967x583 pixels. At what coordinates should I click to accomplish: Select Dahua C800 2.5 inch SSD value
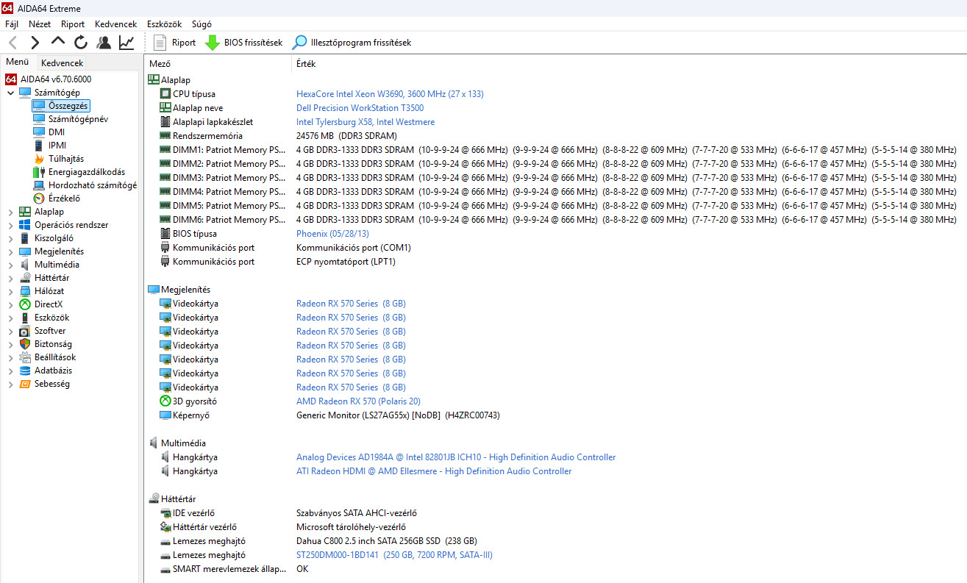coord(387,541)
